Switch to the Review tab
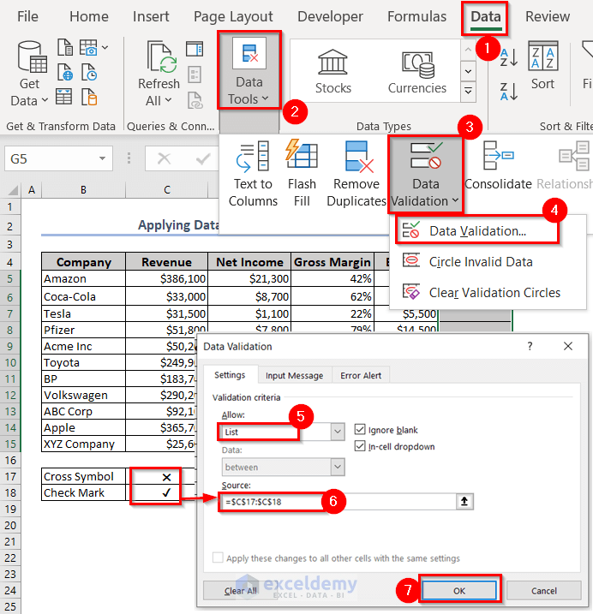593x614 pixels. [547, 16]
